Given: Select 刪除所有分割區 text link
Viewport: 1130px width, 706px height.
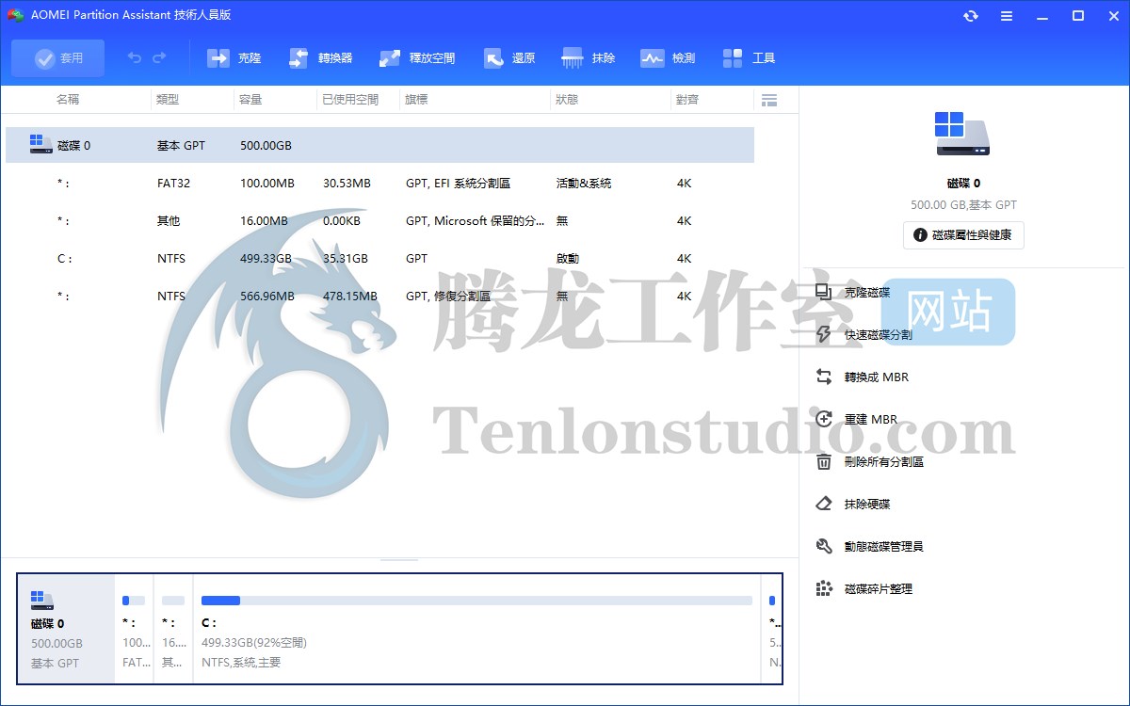Looking at the screenshot, I should click(884, 462).
